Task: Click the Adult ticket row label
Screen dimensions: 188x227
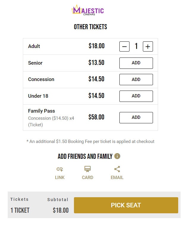Action: click(x=34, y=46)
